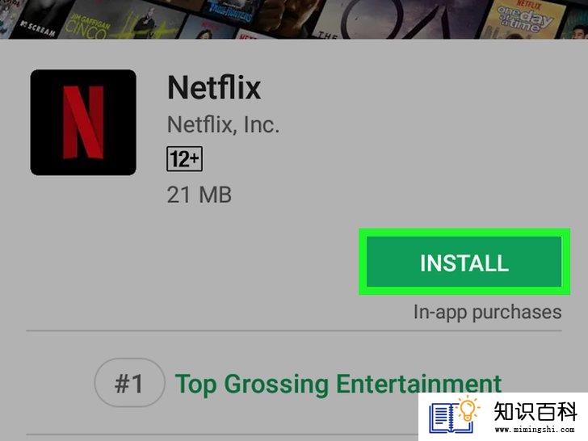Click the green INSTALL button
The image size is (588, 441).
coord(464,262)
